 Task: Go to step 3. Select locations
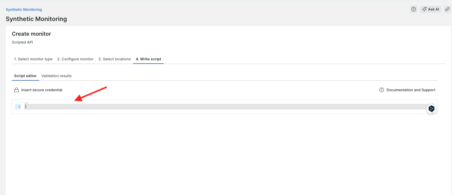coord(115,59)
